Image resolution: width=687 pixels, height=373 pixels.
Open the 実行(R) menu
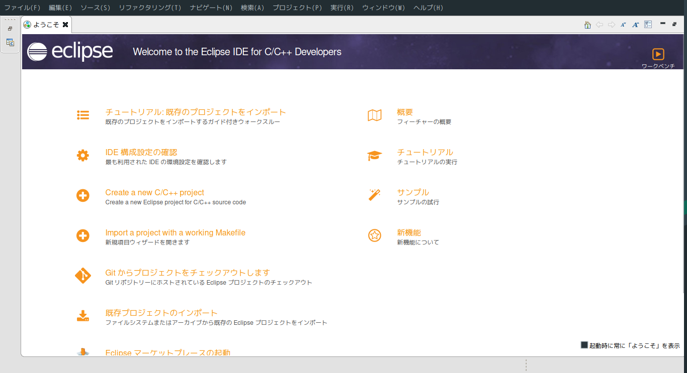pyautogui.click(x=342, y=8)
